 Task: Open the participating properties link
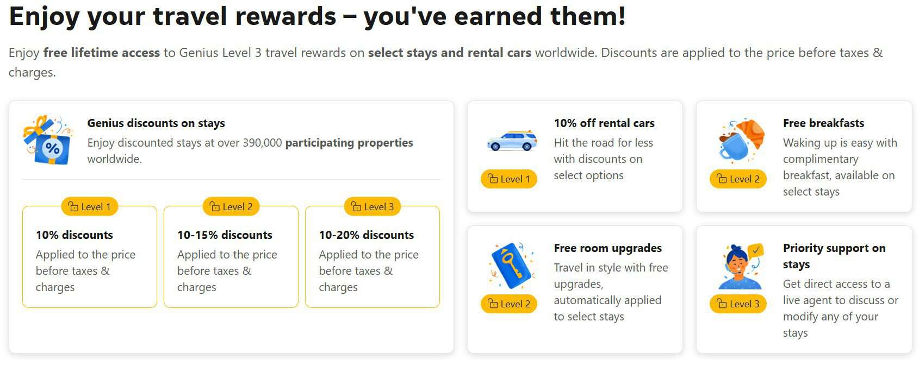click(x=349, y=143)
